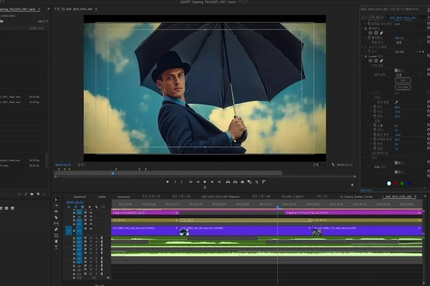Select the Razor tool
This screenshot has height=286, width=430.
[x=56, y=217]
